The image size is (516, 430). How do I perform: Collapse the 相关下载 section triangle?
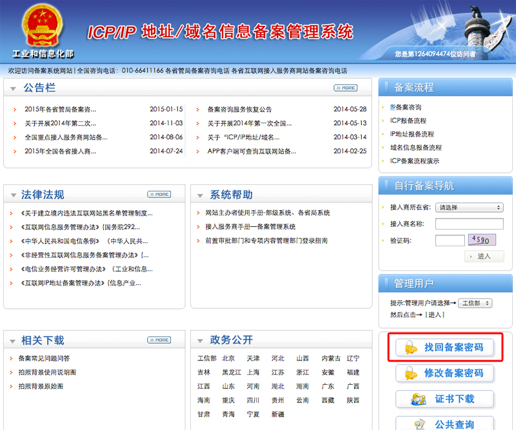coord(13,341)
